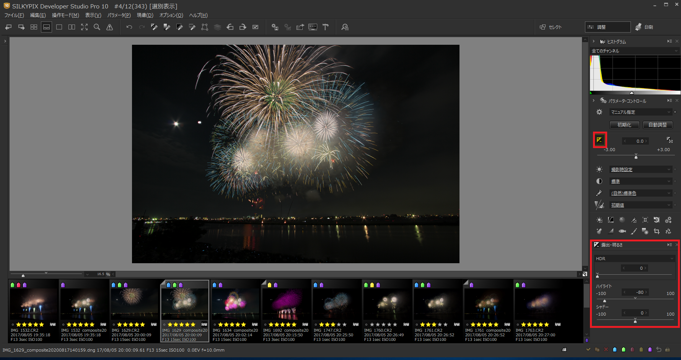This screenshot has width=681, height=360.
Task: Toggle green tag mark in status bar
Action: click(624, 350)
